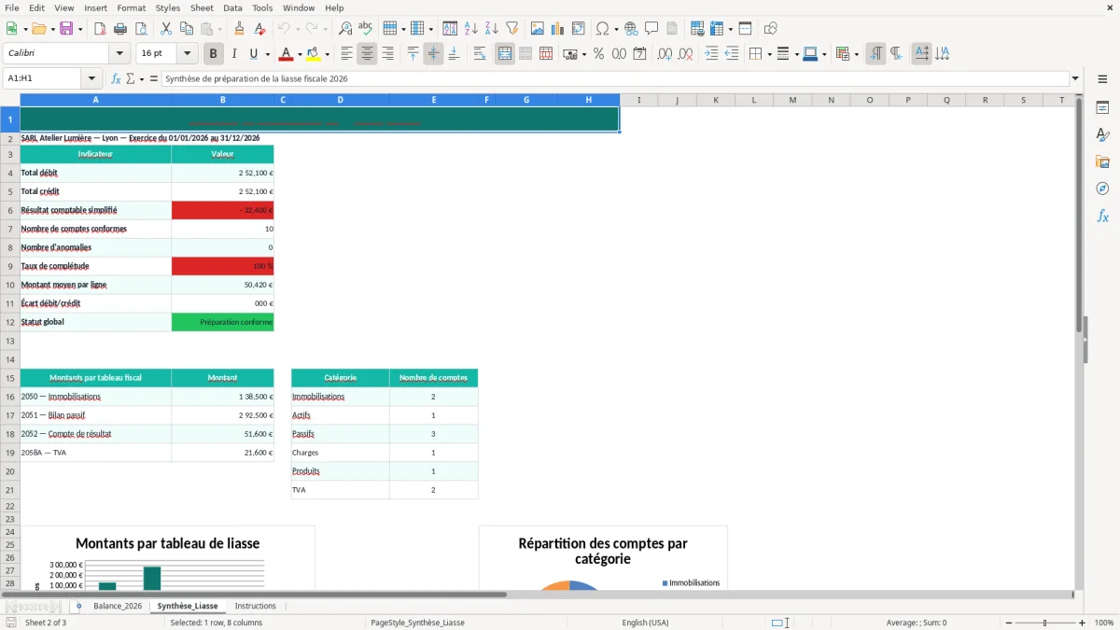Click the Formula equals button
Image resolution: width=1120 pixels, height=630 pixels.
154,79
